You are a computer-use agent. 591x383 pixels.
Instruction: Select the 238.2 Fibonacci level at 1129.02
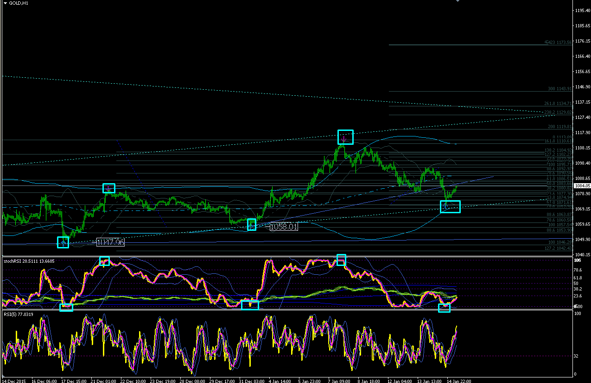coord(558,112)
